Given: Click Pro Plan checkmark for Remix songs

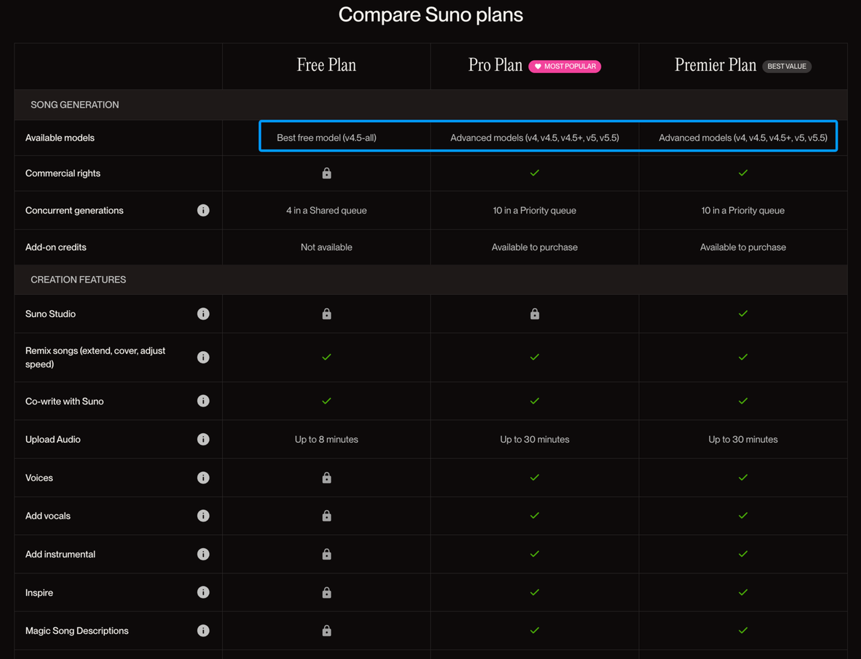Looking at the screenshot, I should 534,357.
